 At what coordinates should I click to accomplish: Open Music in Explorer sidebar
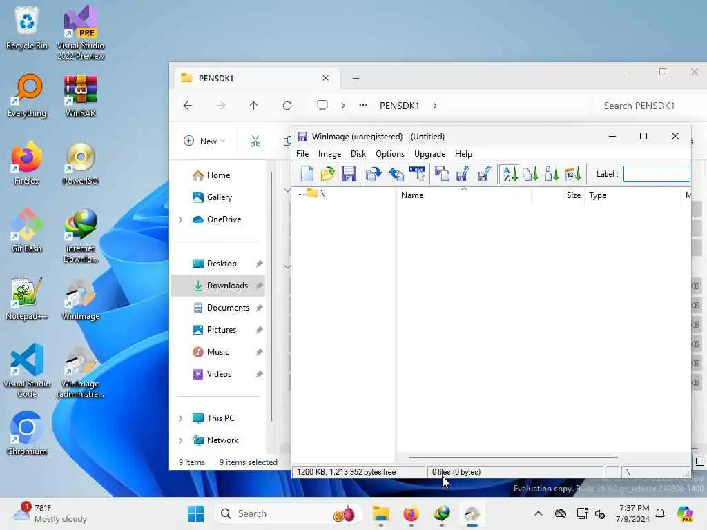coord(217,352)
